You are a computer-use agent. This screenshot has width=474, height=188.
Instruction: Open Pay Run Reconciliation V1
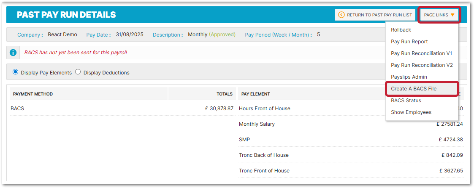(421, 53)
